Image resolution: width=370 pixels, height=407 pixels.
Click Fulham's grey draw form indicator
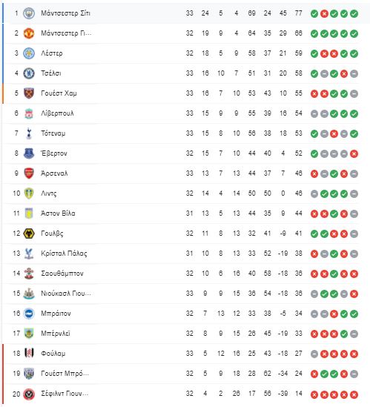point(314,354)
